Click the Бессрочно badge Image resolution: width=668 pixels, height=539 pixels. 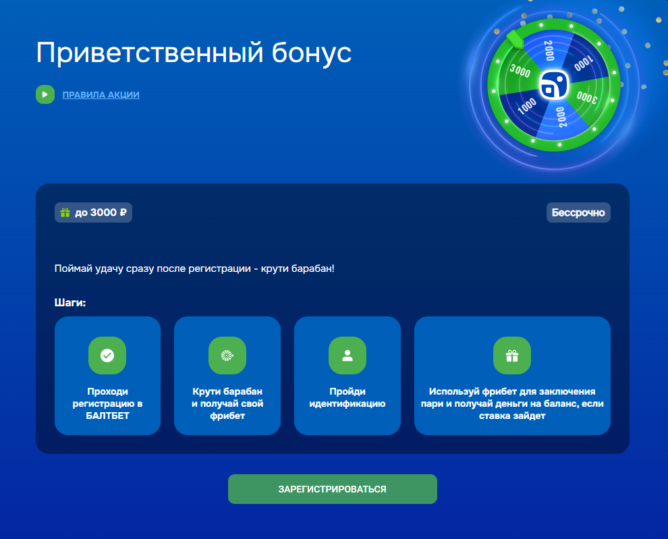coord(578,212)
